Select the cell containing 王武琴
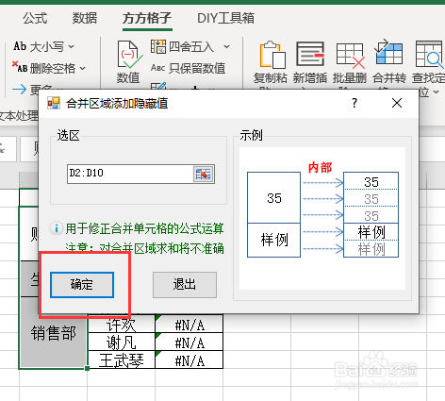 [122, 359]
